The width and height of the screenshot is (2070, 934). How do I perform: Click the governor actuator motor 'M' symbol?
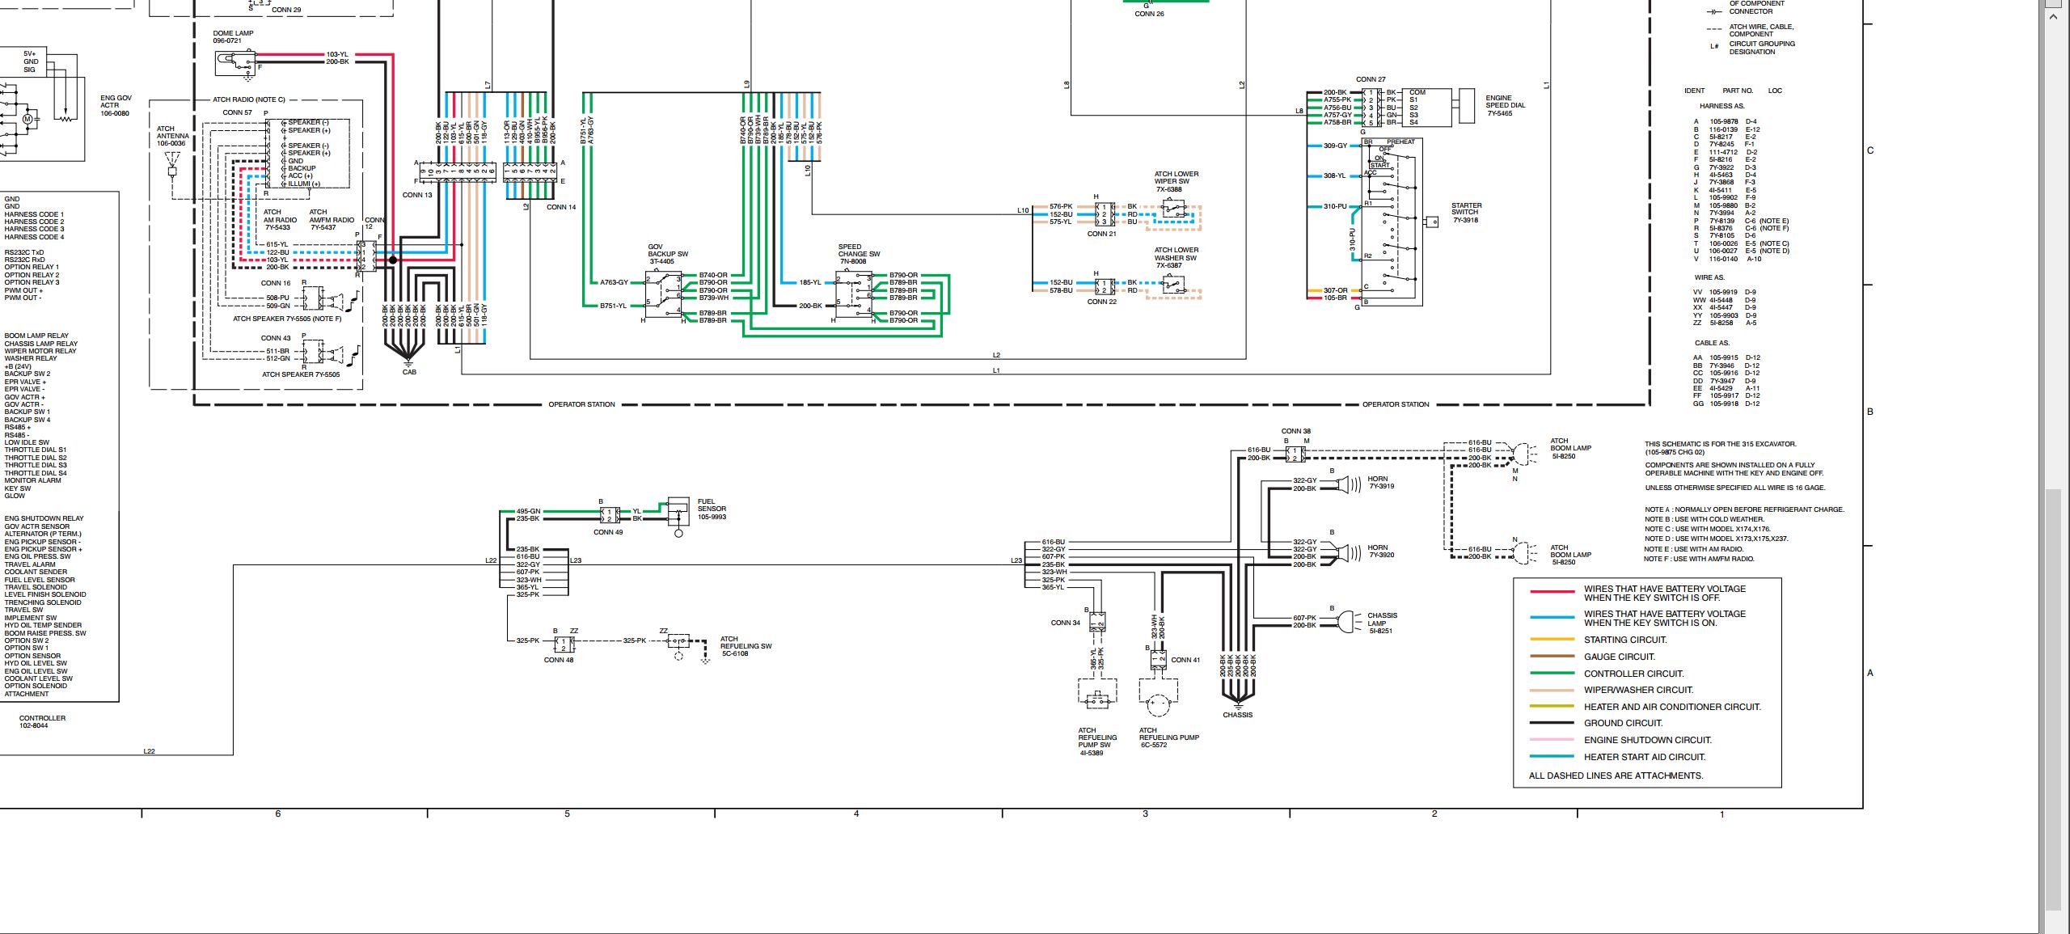[27, 119]
